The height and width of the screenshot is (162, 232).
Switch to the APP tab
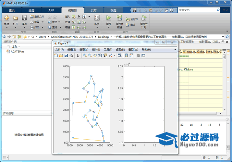pyautogui.click(x=51, y=10)
